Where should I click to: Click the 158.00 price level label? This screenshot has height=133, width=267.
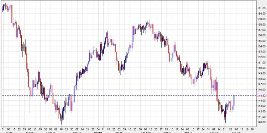coord(261,24)
